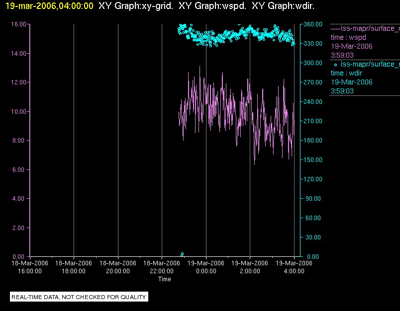Click the 19-Mar-2006 4:00:00 time label
The height and width of the screenshot is (311, 400).
294,267
